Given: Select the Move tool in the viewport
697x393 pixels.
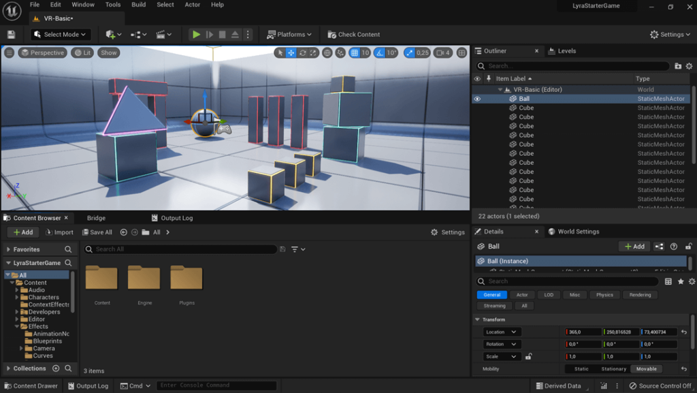Looking at the screenshot, I should 290,52.
